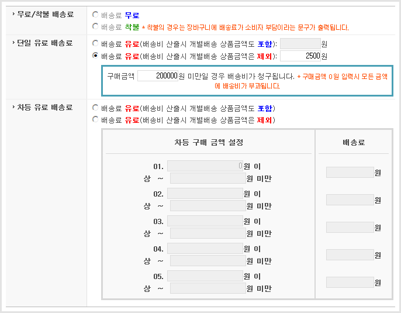Select the 배송료 착불 radio button
401x313 pixels.
coord(96,26)
